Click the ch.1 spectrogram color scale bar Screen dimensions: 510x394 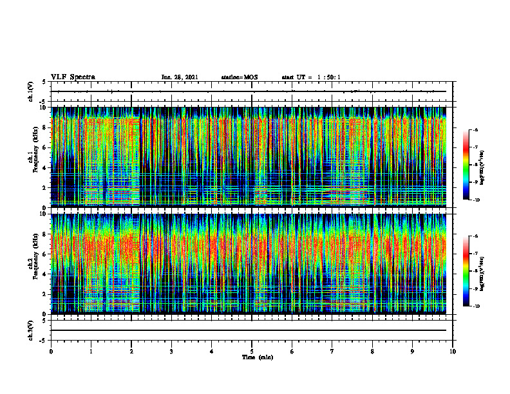click(466, 165)
